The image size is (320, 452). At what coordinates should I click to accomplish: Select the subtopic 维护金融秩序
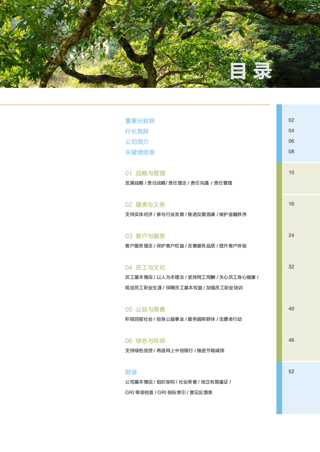[233, 214]
